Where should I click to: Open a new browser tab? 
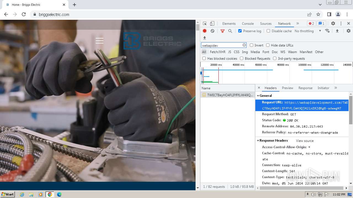[74, 5]
